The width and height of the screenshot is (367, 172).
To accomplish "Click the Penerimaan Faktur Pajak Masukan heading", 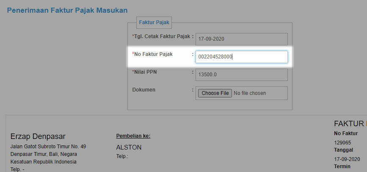I will click(67, 10).
